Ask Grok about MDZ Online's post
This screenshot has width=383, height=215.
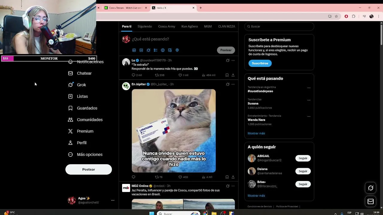(x=228, y=186)
